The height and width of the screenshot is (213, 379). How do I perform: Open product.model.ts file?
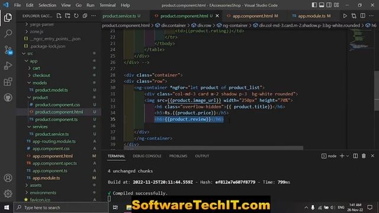pos(52,90)
